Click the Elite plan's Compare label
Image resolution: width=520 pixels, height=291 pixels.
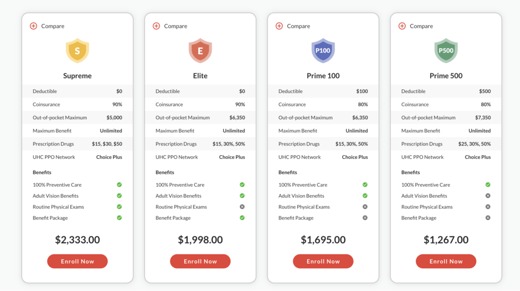click(x=175, y=26)
